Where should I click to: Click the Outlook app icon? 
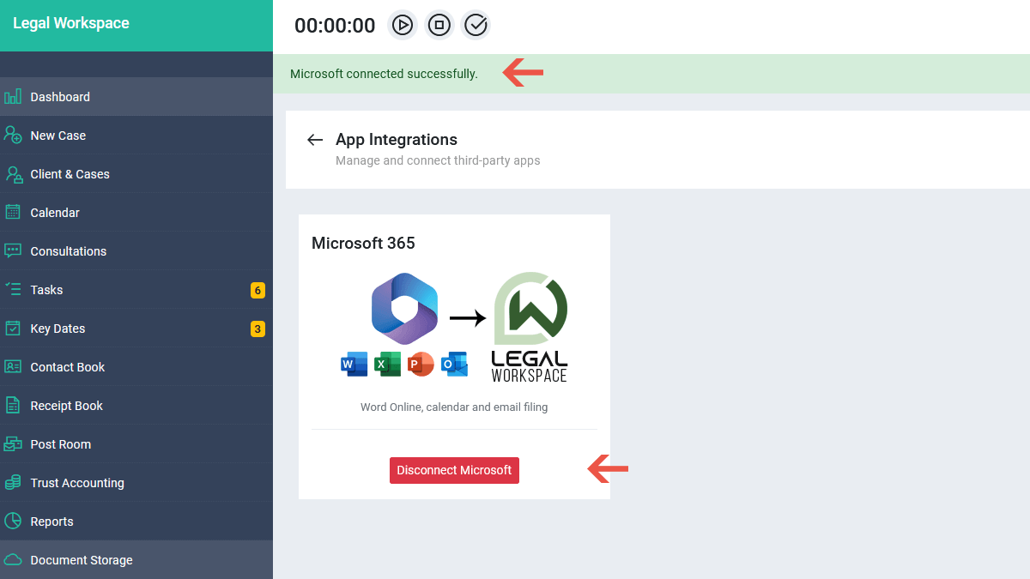coord(454,365)
